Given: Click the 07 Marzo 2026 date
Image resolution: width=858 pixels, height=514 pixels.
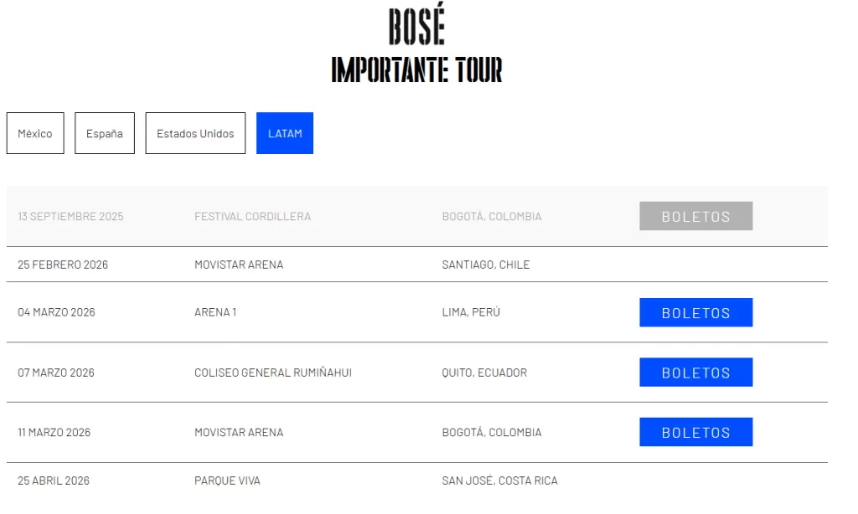Looking at the screenshot, I should pos(56,373).
